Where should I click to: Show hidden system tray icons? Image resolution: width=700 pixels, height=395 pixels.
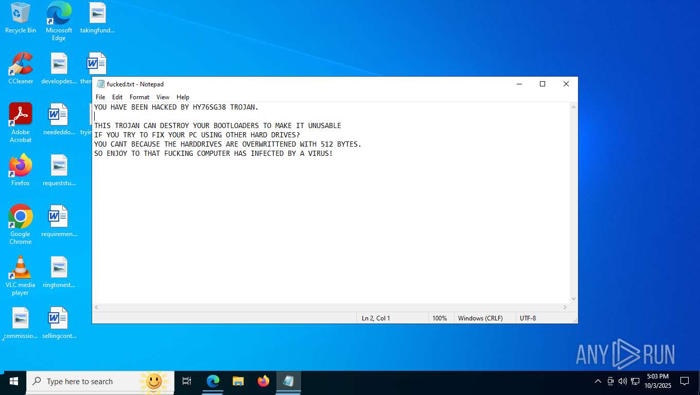pos(598,382)
